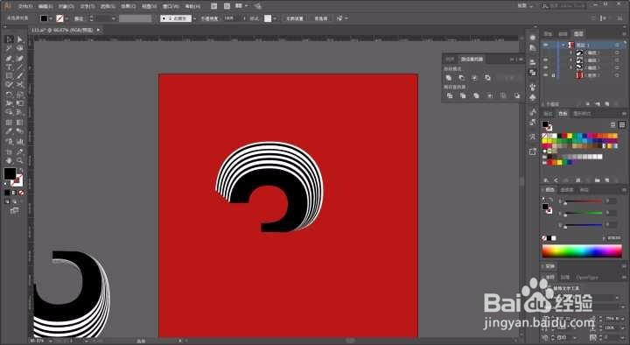Click Create New Layer button in Layers panel

tap(607, 103)
